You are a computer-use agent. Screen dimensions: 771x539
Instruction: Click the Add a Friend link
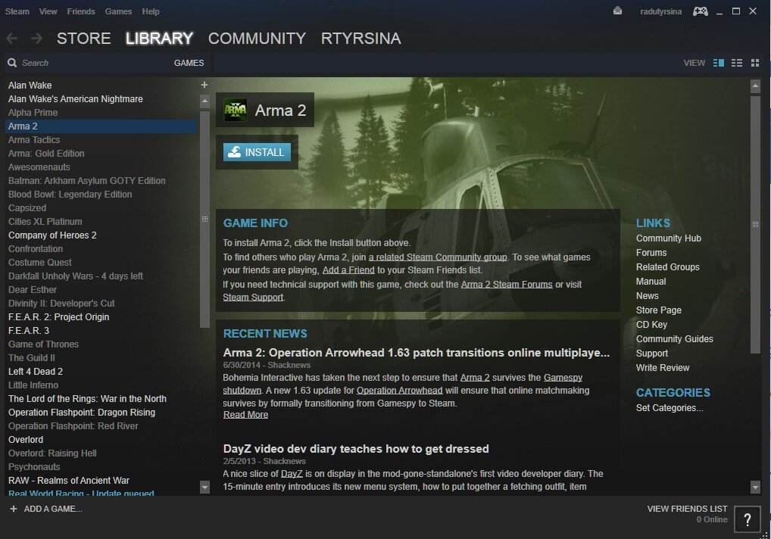[348, 270]
